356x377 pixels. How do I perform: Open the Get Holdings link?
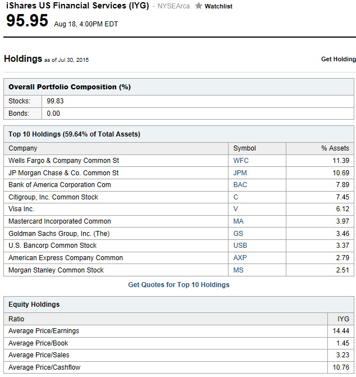tap(338, 59)
